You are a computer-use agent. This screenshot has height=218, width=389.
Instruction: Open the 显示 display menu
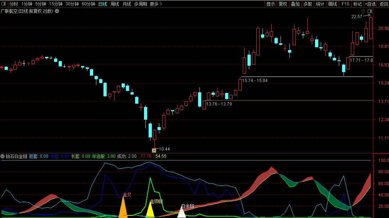tap(271, 4)
